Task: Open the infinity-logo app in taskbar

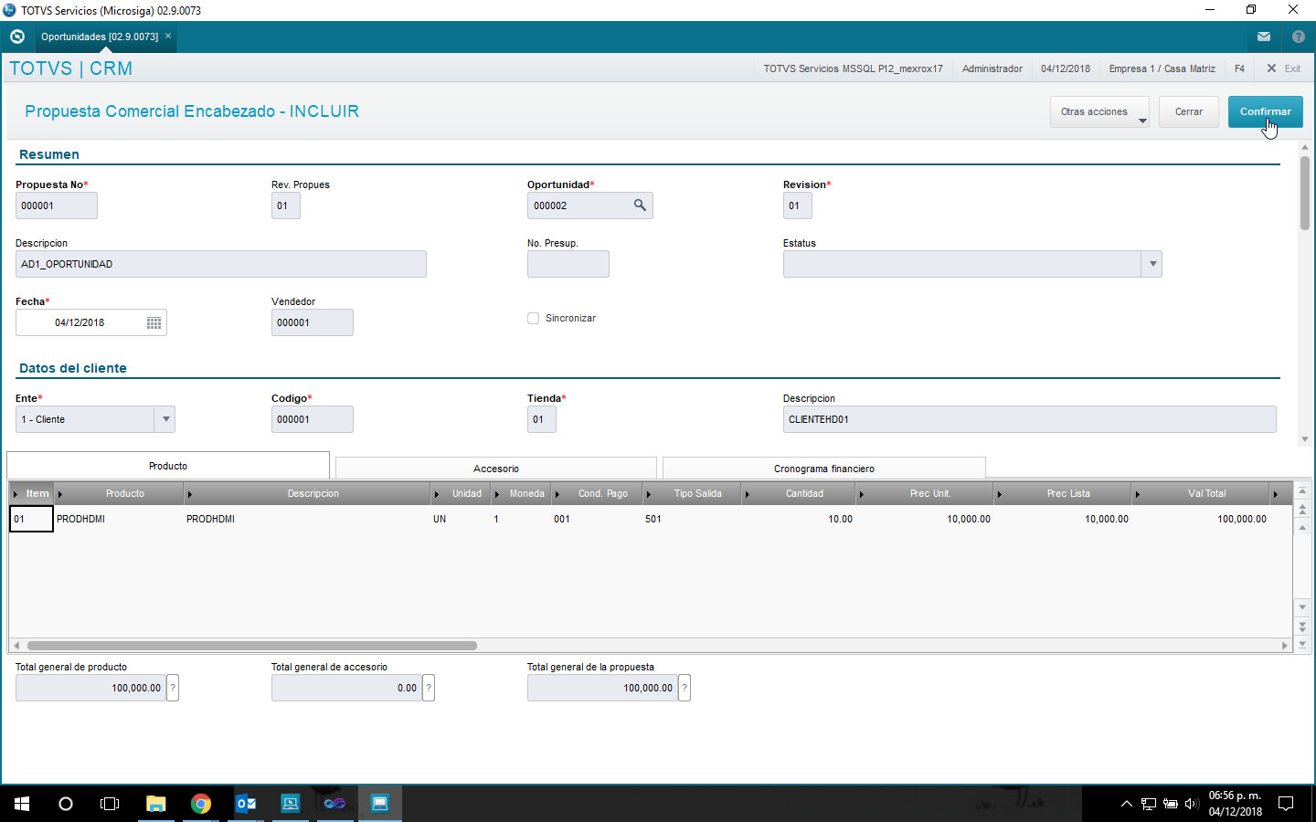Action: point(335,804)
